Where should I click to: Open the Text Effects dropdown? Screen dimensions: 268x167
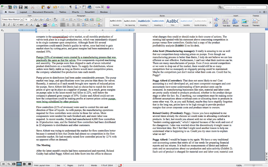(54, 25)
